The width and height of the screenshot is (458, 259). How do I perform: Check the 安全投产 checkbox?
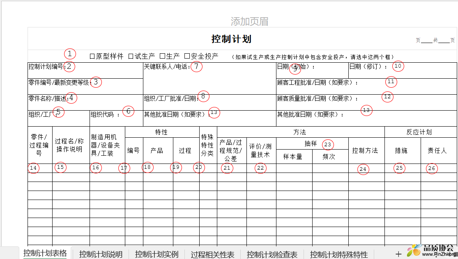[187, 56]
